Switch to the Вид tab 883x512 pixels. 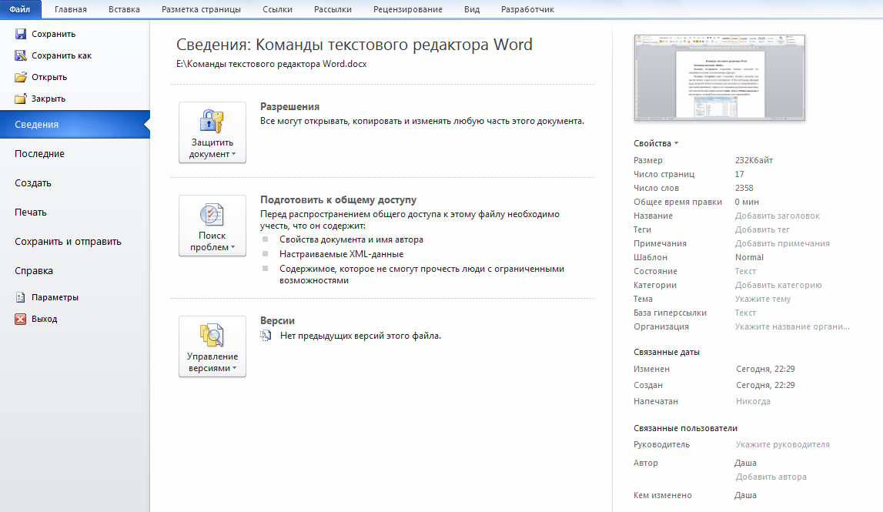tap(472, 9)
